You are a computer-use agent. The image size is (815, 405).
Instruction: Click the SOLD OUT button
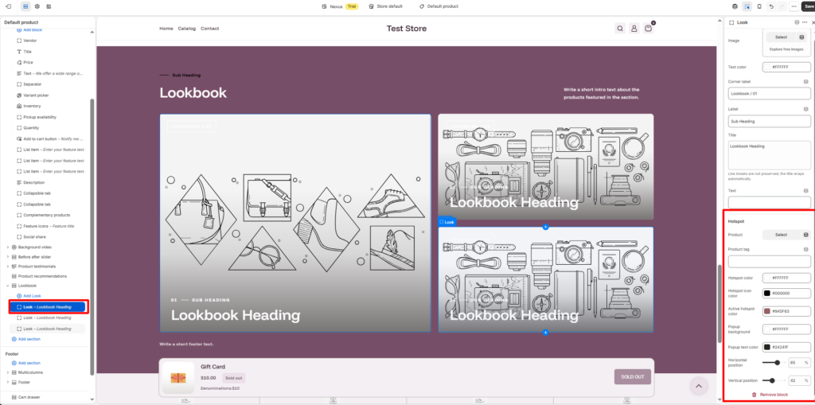point(632,377)
